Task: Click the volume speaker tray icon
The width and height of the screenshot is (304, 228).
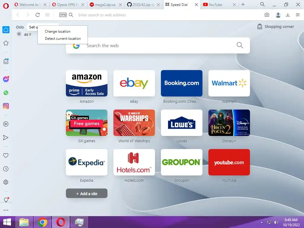Action: click(x=276, y=222)
